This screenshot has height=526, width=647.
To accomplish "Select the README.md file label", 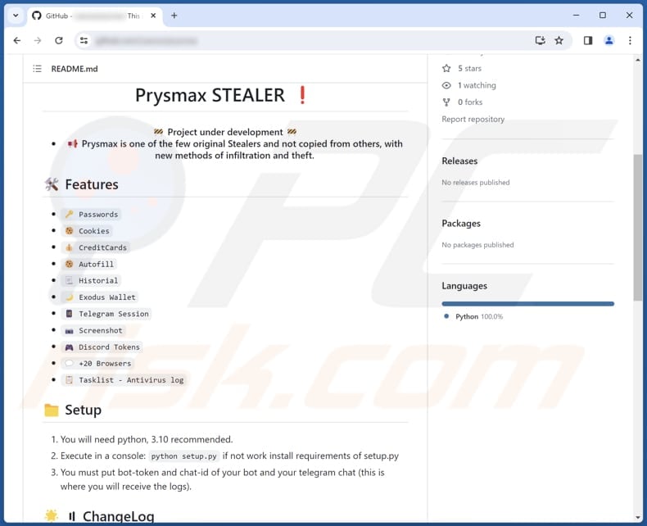I will coord(75,69).
